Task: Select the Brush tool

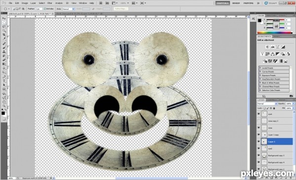Action: coord(4,47)
